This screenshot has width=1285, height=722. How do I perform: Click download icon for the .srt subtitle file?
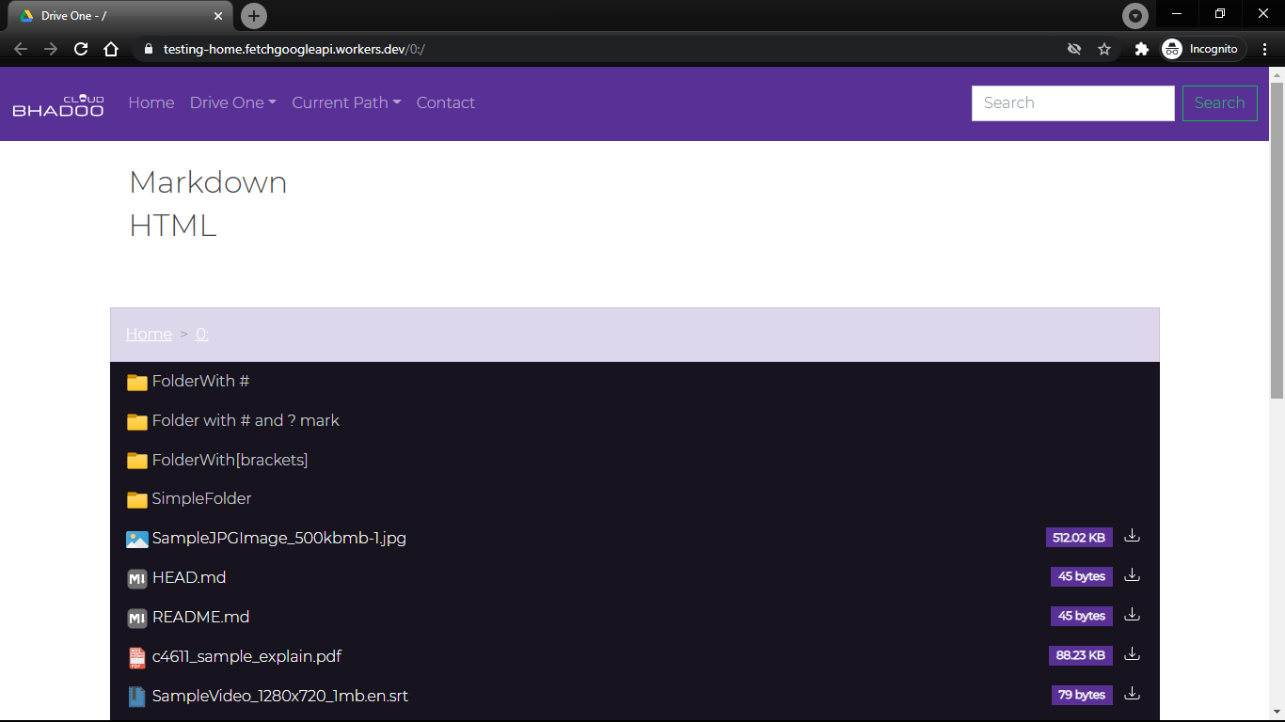(1132, 695)
